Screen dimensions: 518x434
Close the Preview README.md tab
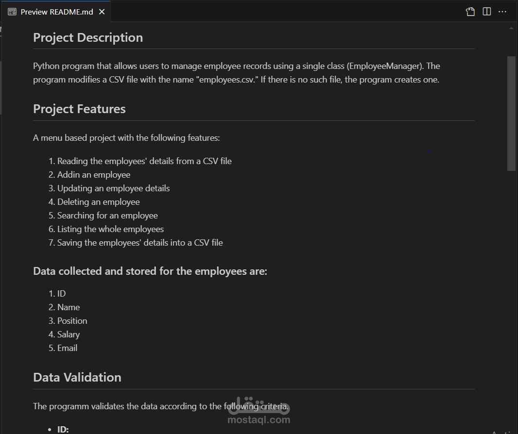102,12
